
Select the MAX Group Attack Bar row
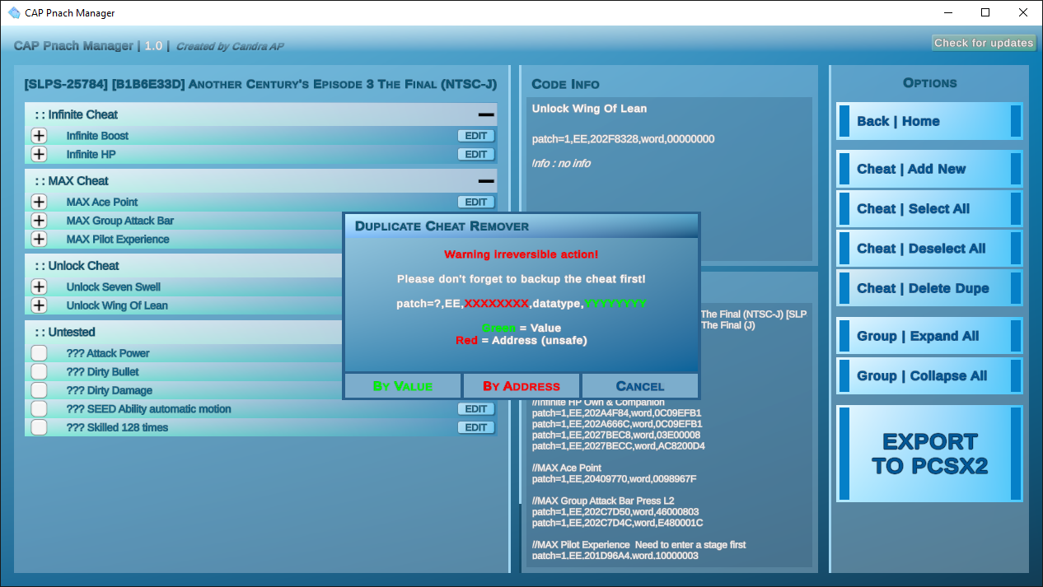(x=184, y=221)
